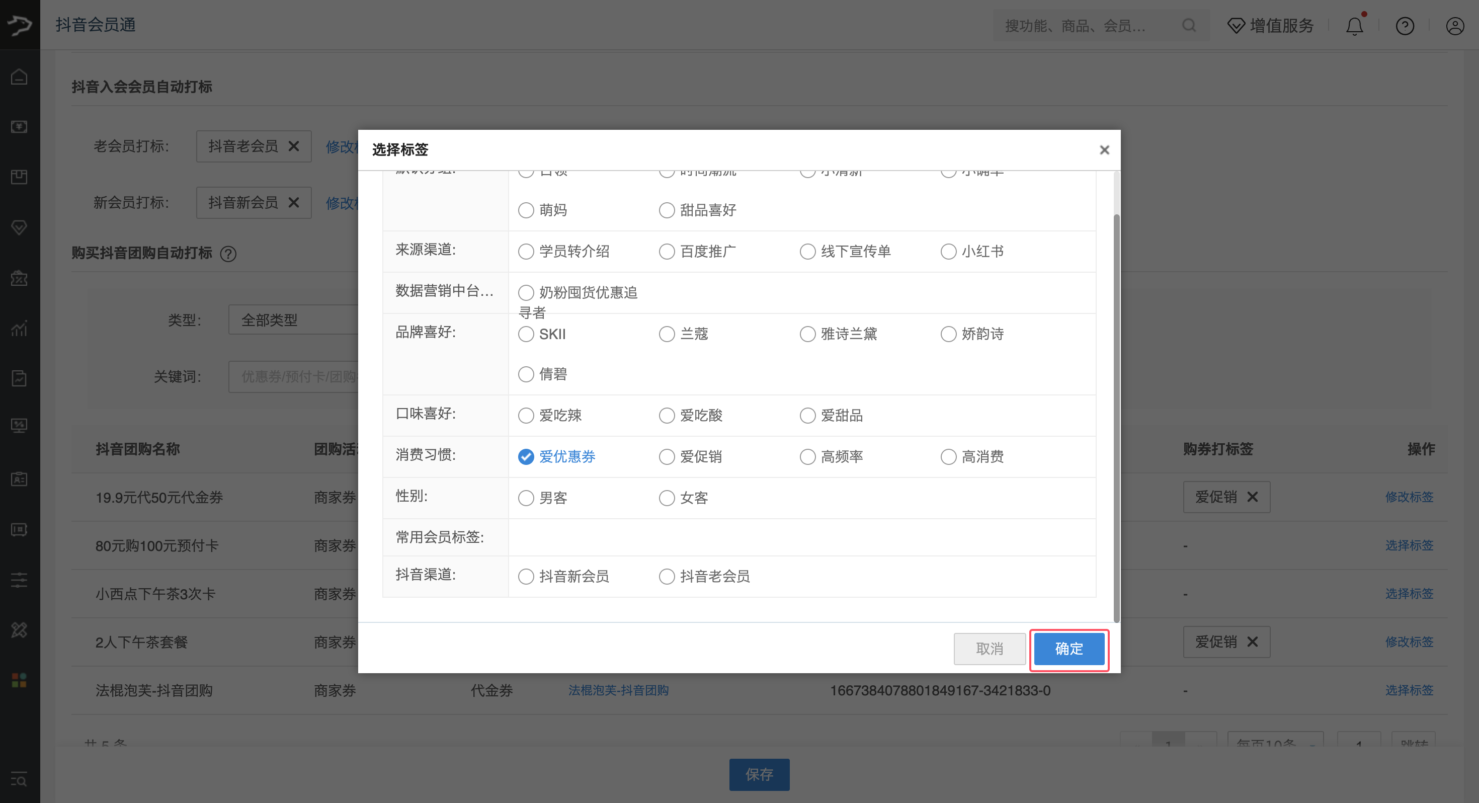Click the 关键词 keyword input field

(x=293, y=377)
